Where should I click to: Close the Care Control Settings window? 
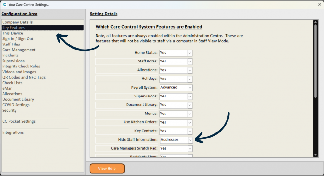click(319, 4)
